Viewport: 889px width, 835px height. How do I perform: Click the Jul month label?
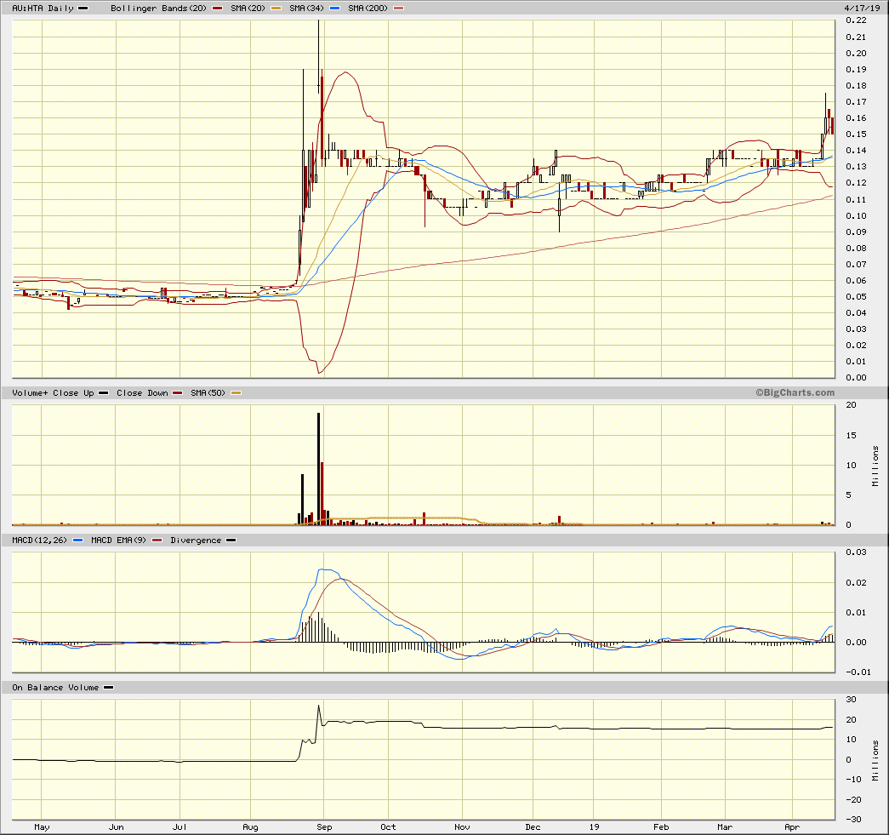coord(180,827)
